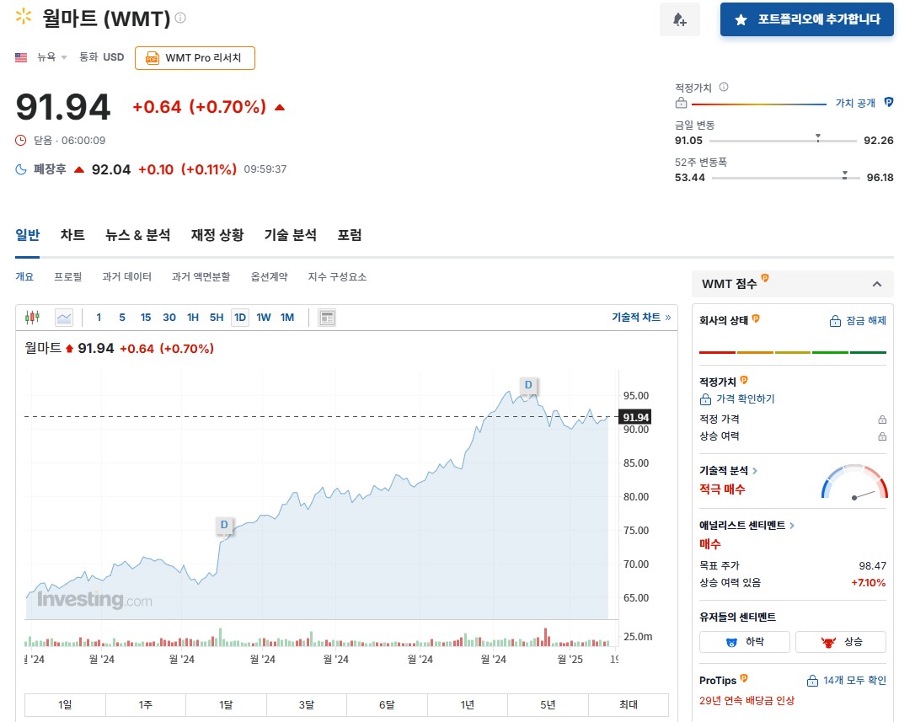Image resolution: width=915 pixels, height=722 pixels.
Task: Click the 포트폴리오에 추가합니다 button
Action: point(806,19)
